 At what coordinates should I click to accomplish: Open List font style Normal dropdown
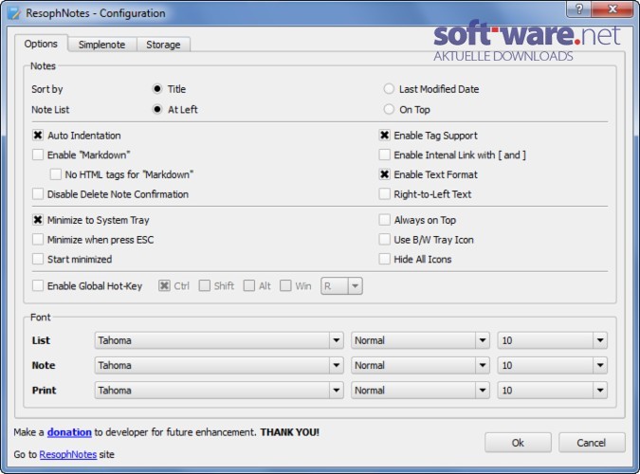[420, 340]
